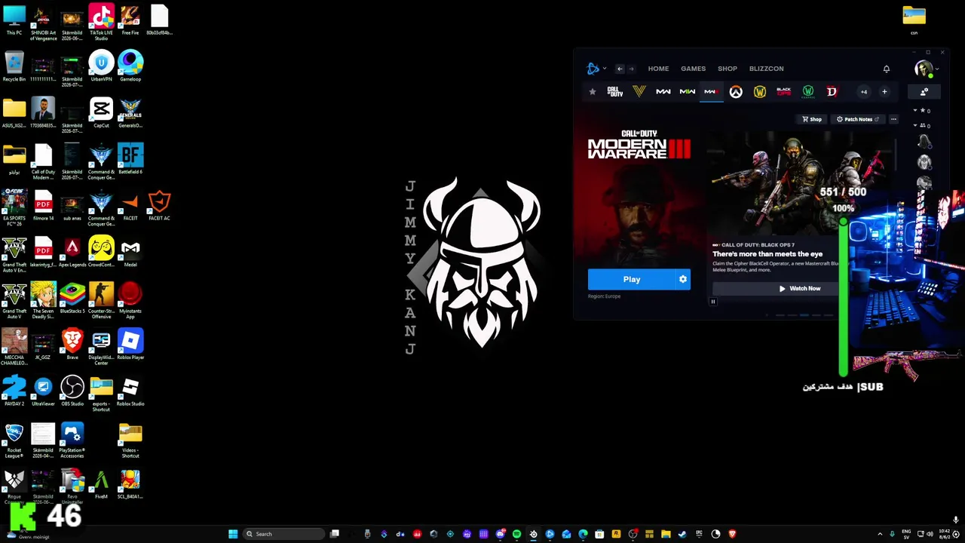Select Call of Duty game icon

(615, 92)
